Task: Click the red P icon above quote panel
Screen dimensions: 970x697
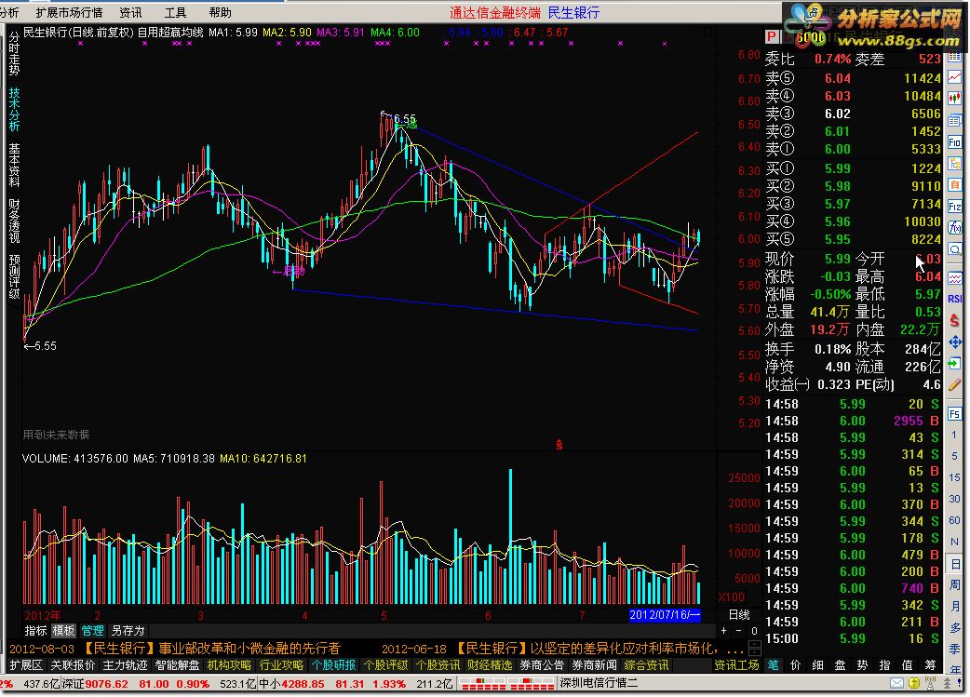Action: point(772,37)
